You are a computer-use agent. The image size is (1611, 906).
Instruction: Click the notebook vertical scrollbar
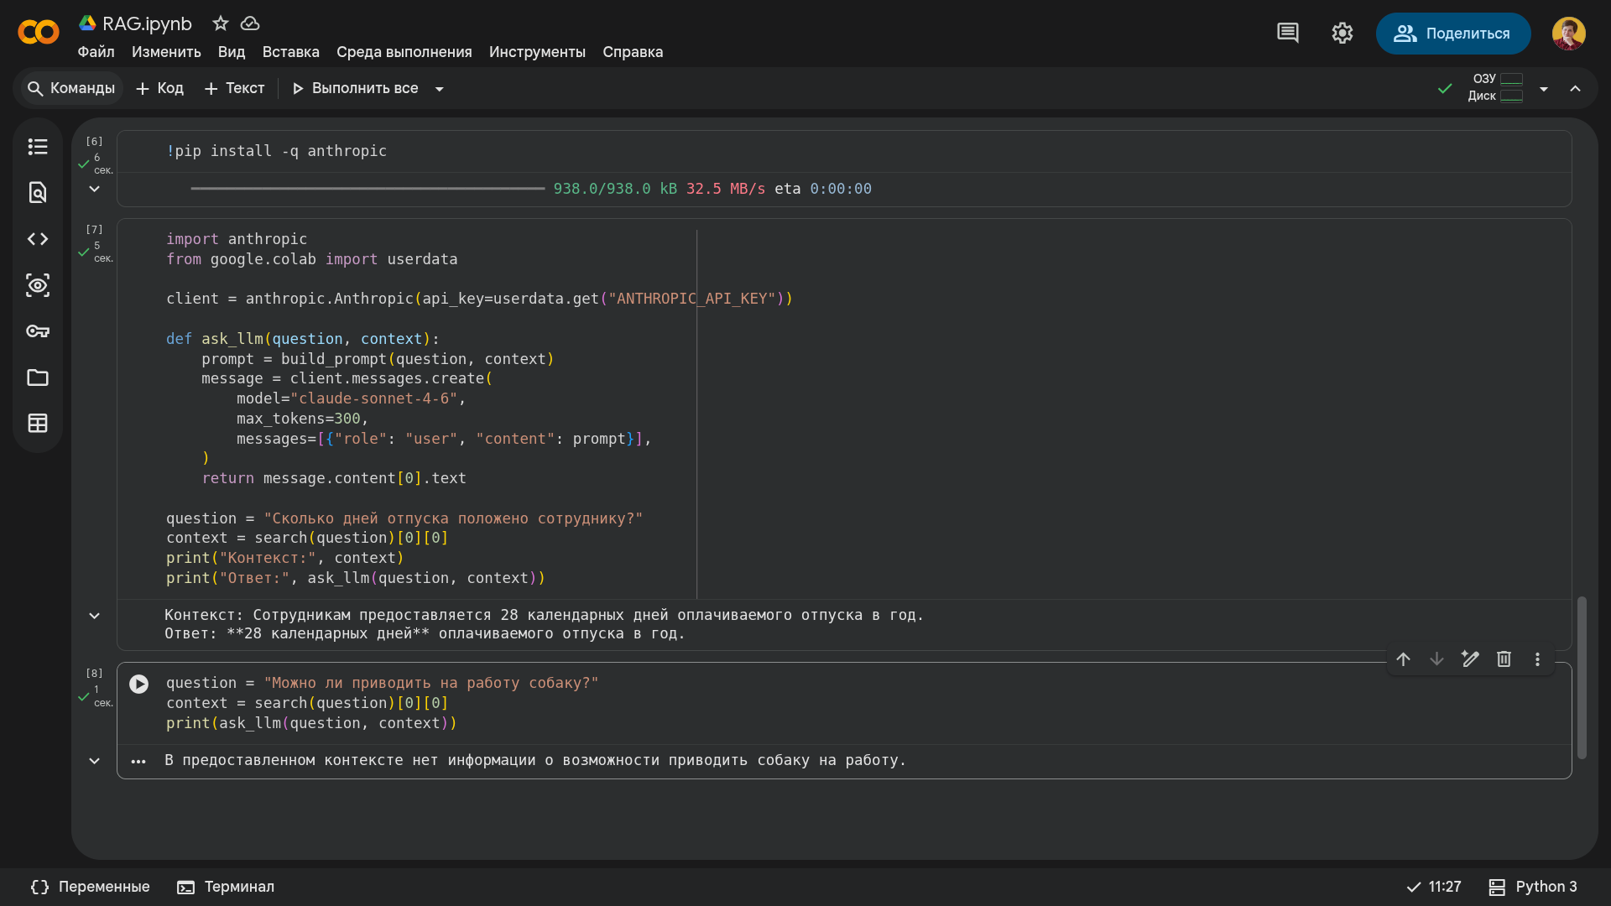point(1582,678)
